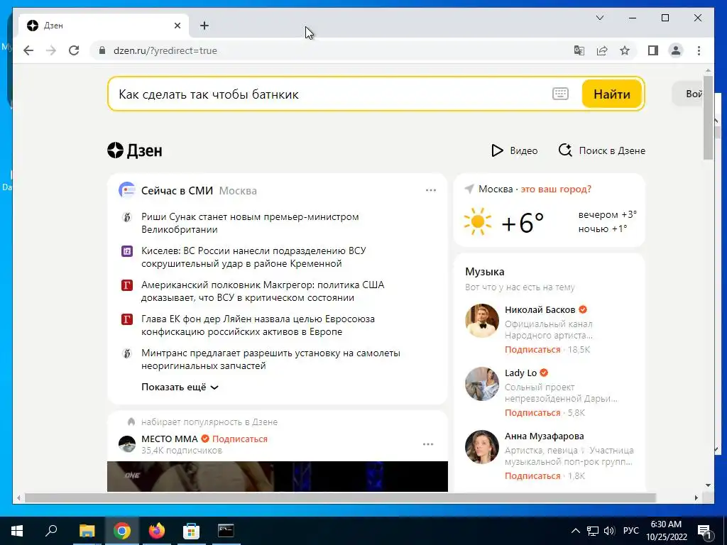
Task: Expand news with Показать ещё
Action: (x=180, y=387)
